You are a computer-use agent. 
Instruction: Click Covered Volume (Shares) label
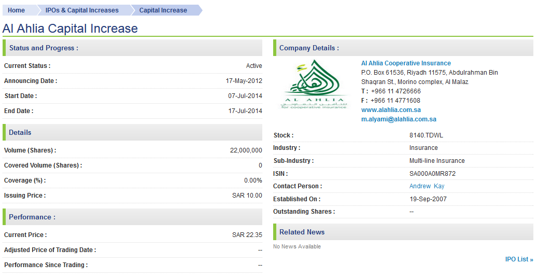[x=43, y=165]
